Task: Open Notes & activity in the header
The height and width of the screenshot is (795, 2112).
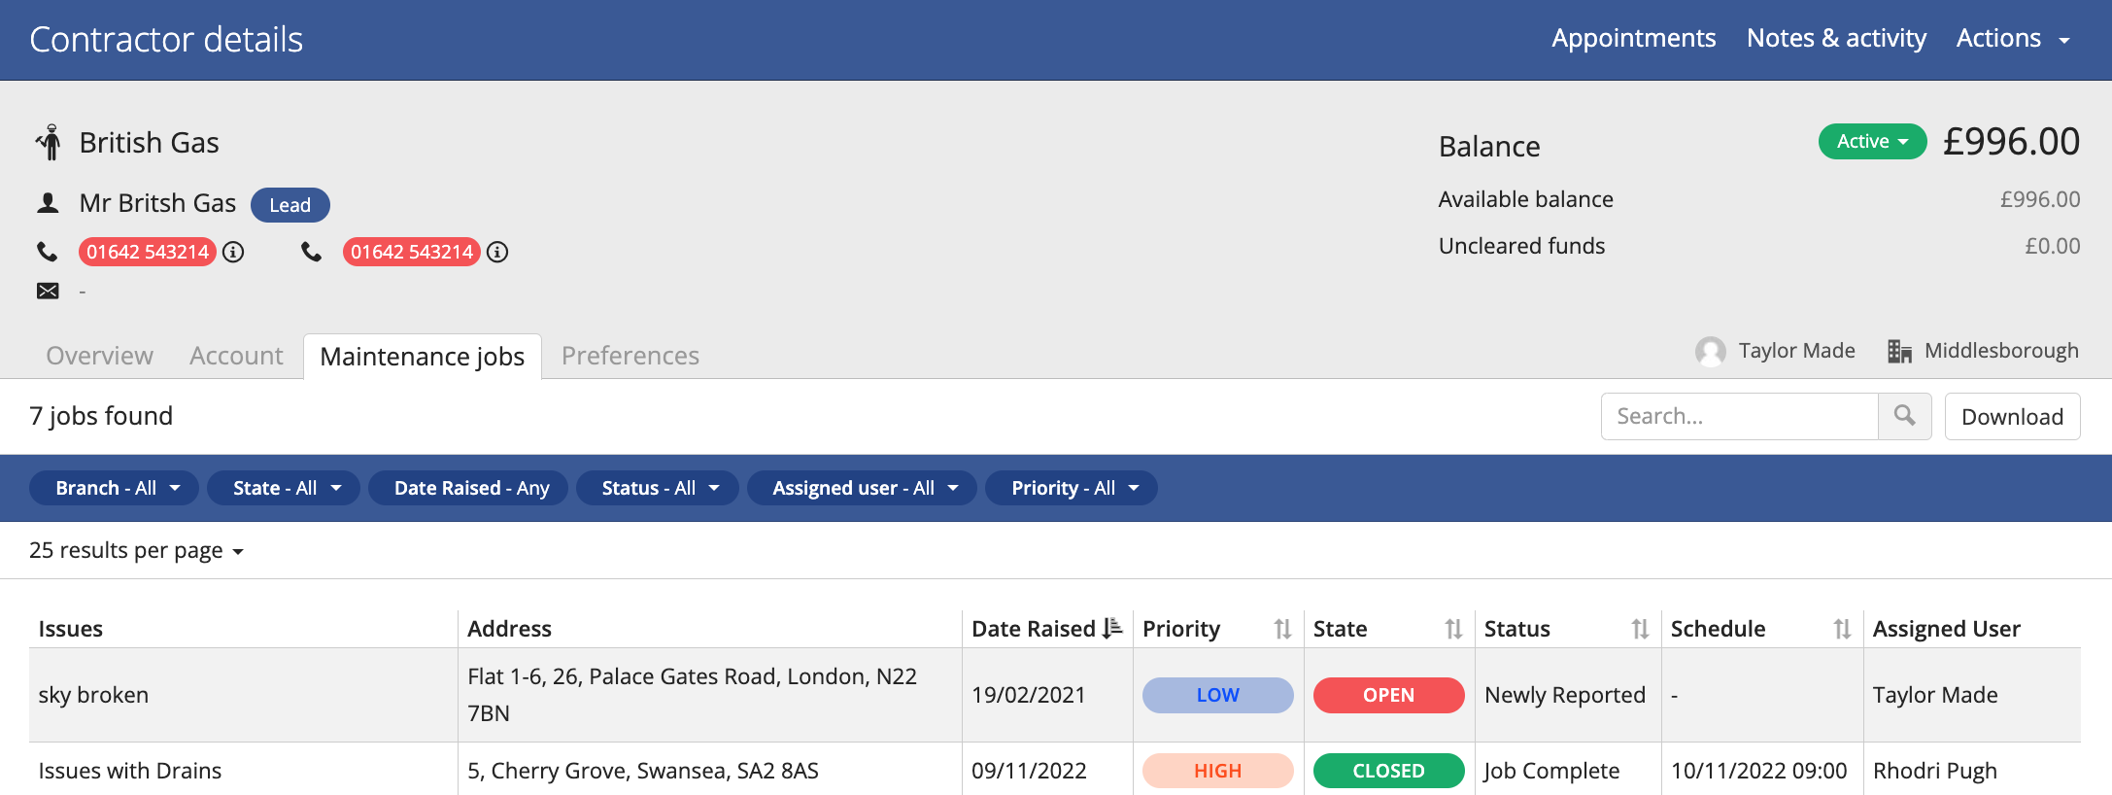Action: 1836,38
